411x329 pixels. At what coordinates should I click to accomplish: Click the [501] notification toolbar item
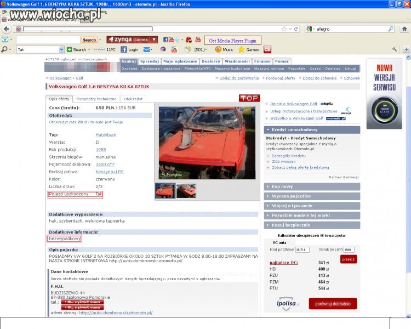pos(200,49)
